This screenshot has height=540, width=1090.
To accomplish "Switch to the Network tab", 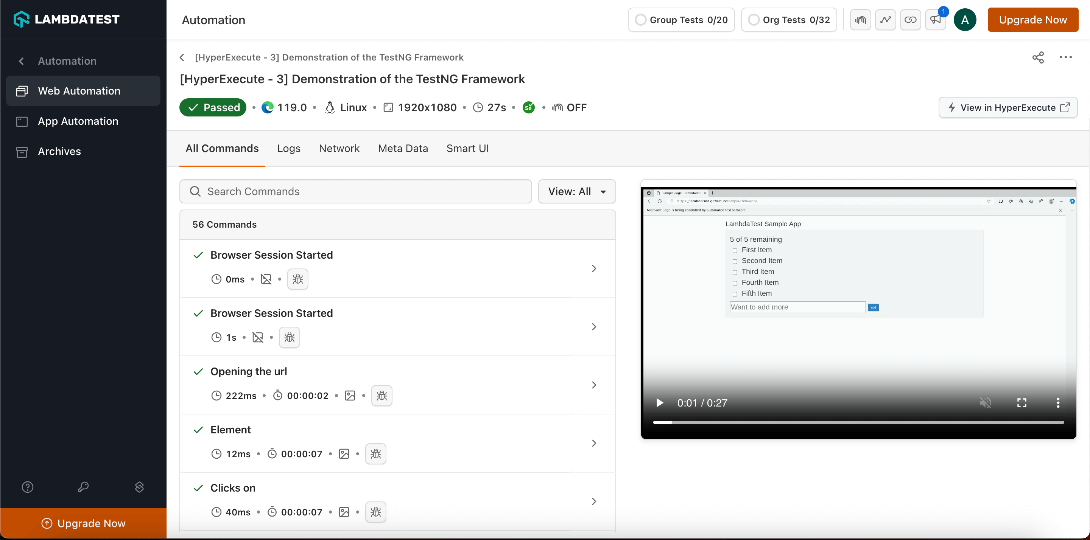I will pos(339,149).
